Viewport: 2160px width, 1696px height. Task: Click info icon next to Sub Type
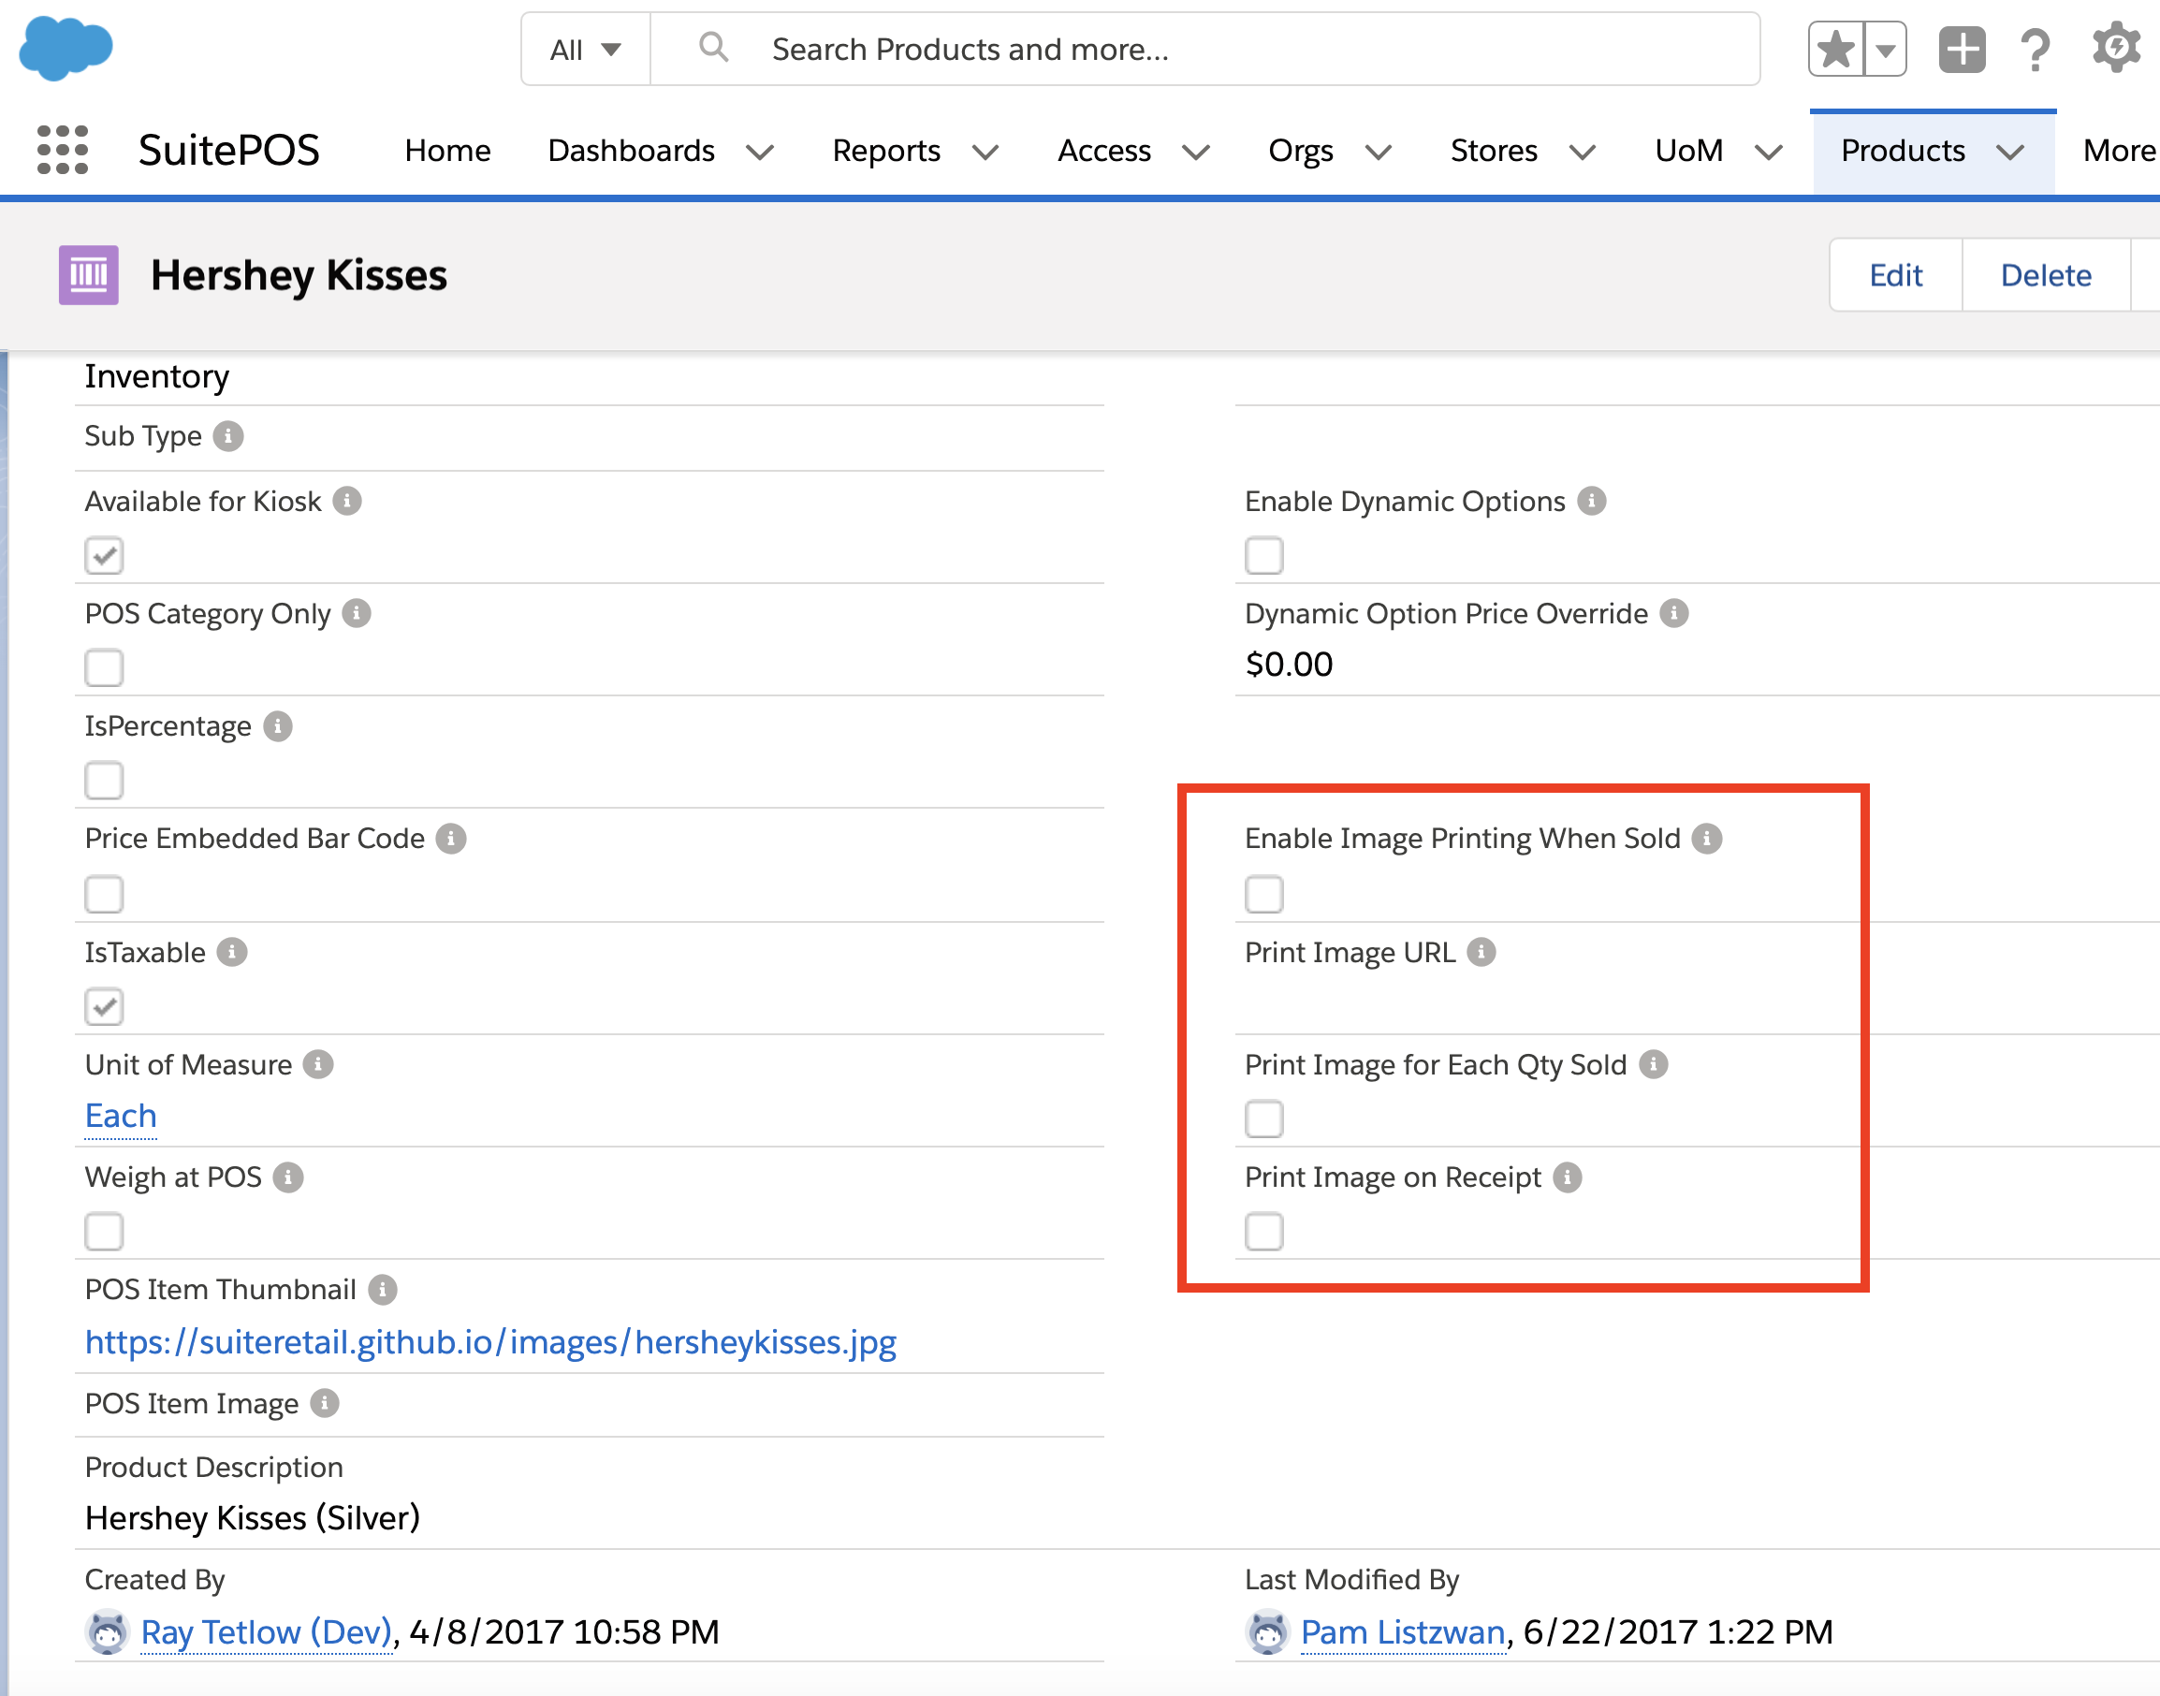[228, 436]
